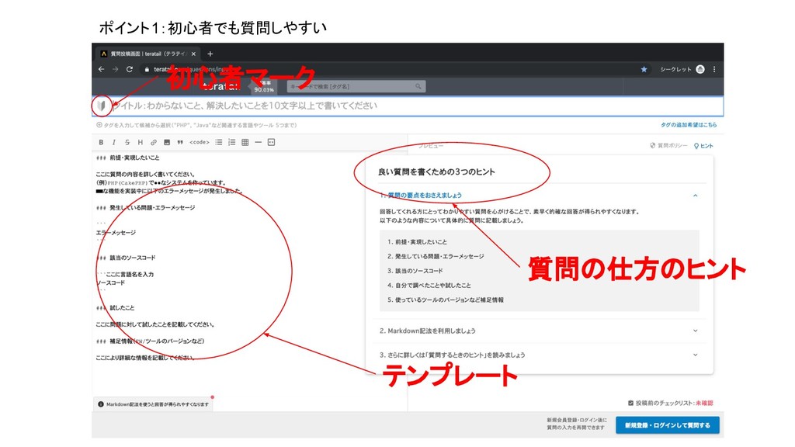795x447 pixels.
Task: Open the browser three-dot menu
Action: point(714,69)
